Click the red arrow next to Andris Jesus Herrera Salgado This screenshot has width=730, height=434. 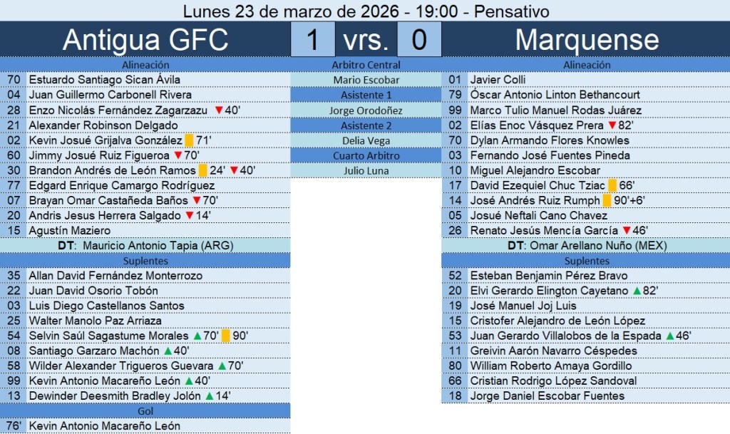(x=189, y=216)
